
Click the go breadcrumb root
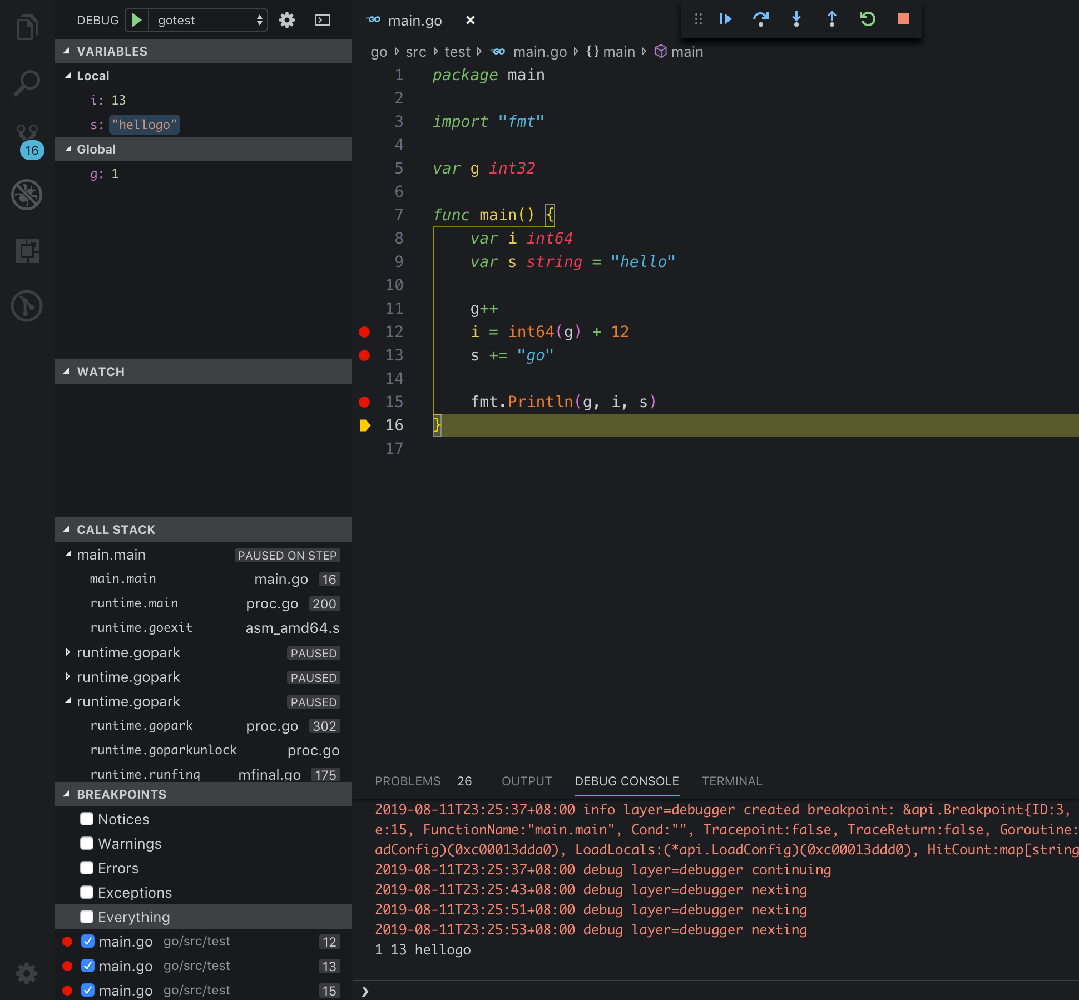point(379,52)
